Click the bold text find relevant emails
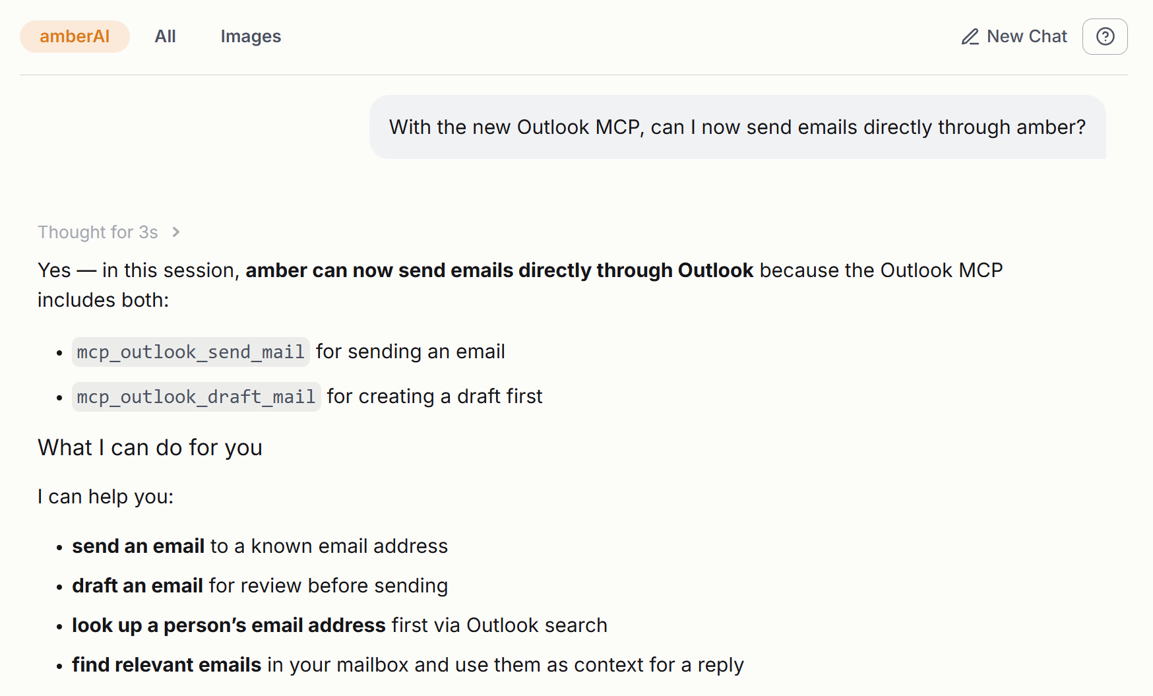Screen dimensions: 1153x696 tap(167, 665)
